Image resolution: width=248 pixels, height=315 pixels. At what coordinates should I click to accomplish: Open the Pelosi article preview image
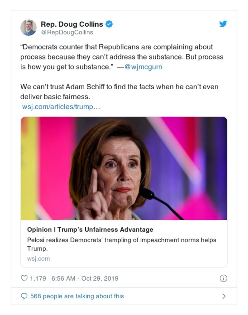click(124, 168)
